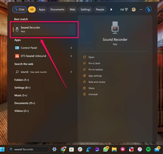
Task: Open Settings gear from the taskbar
Action: point(54,150)
